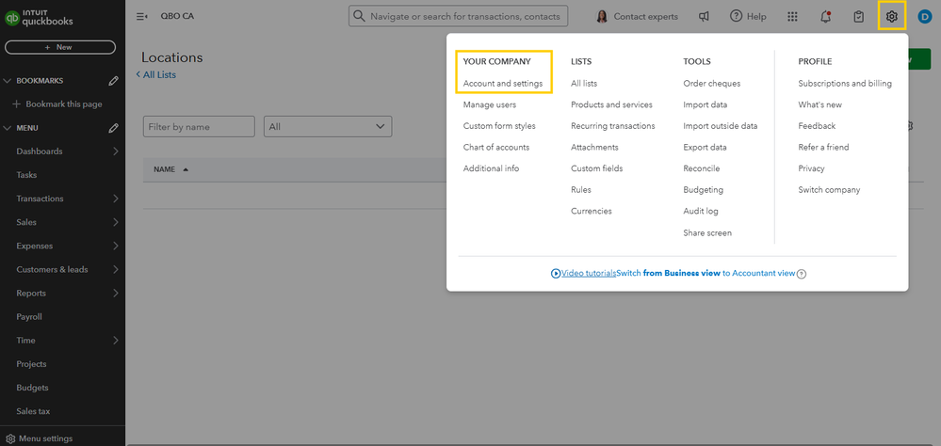Collapse the Bookmarks section

pos(8,81)
